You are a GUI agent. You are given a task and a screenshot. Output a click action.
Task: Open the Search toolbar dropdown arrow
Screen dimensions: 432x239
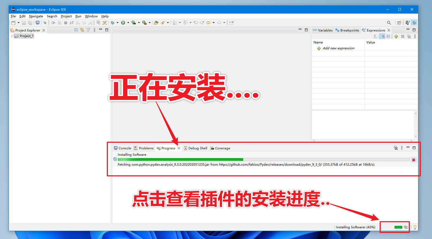pos(168,23)
